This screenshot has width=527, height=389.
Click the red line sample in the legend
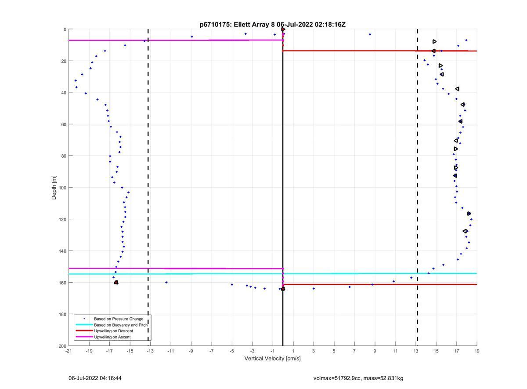click(84, 331)
